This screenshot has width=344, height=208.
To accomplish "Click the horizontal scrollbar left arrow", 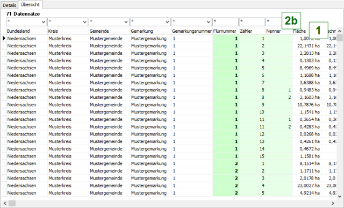I will click(5, 203).
